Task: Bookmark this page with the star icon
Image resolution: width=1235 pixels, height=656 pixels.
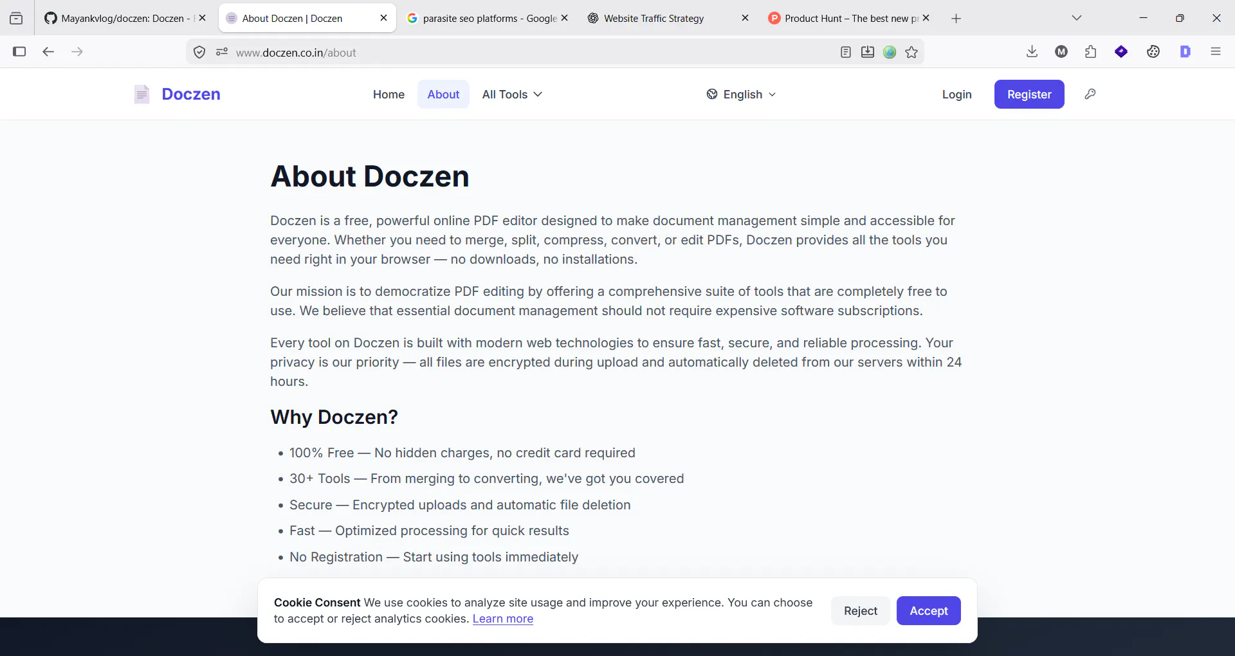Action: (911, 52)
